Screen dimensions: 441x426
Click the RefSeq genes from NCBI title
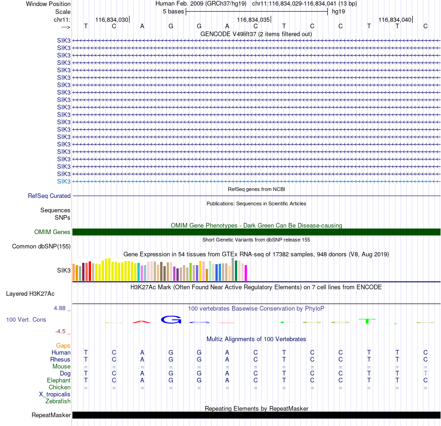point(256,189)
